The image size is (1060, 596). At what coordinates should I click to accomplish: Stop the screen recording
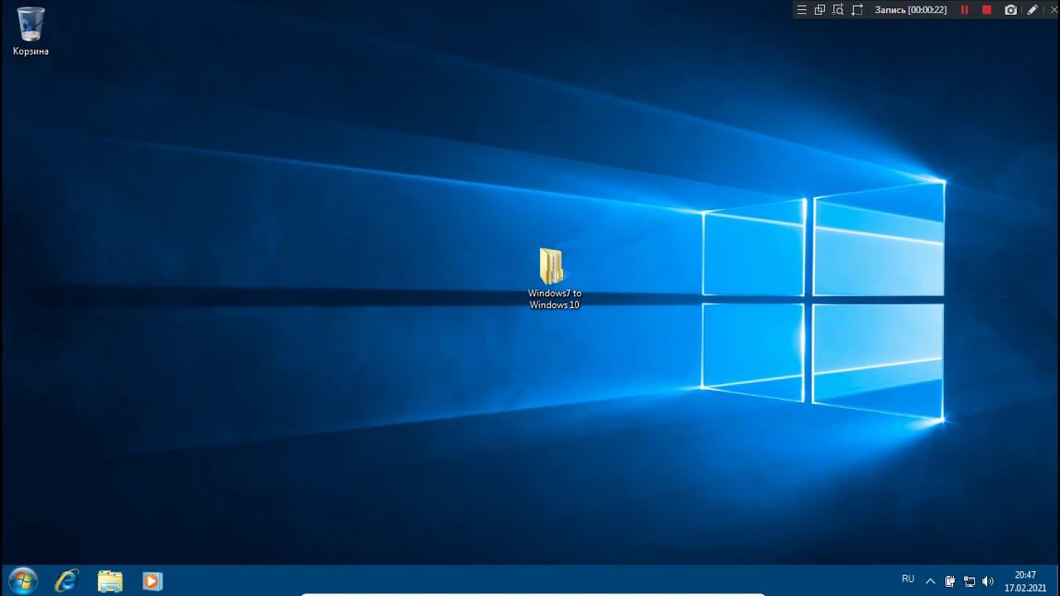coord(987,10)
